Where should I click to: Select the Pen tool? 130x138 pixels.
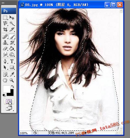click(x=5, y=61)
